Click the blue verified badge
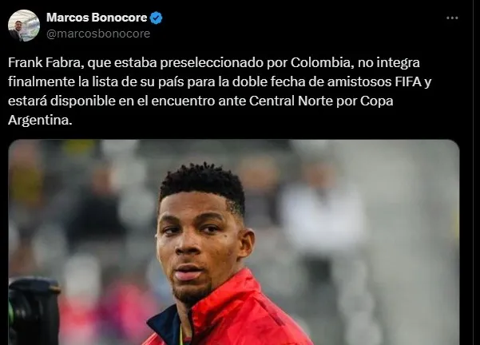Viewport: 480px width, 345px height. [x=156, y=18]
